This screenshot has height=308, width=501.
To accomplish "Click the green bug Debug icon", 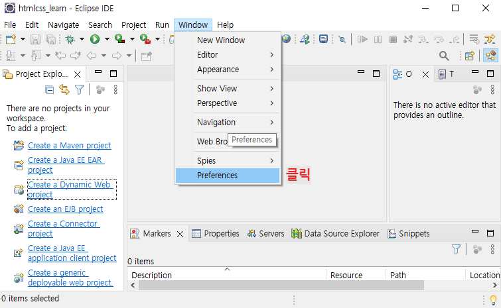I will pos(70,39).
